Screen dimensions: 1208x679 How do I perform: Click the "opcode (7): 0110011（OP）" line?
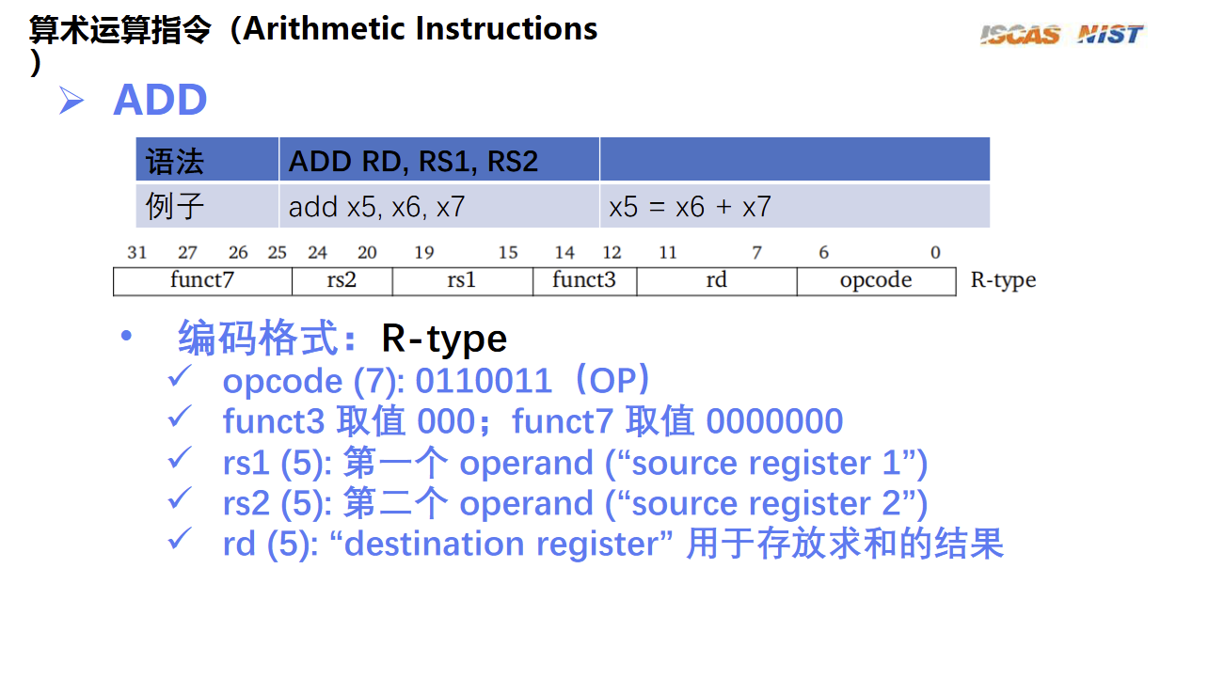tap(437, 381)
